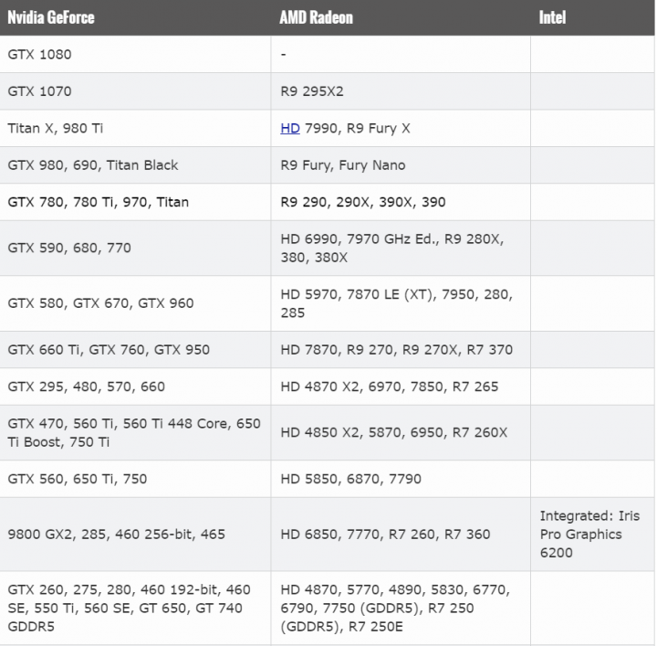Click the Integrated: Iris Pro Graphics 6200 cell
The height and width of the screenshot is (646, 657).
(593, 534)
